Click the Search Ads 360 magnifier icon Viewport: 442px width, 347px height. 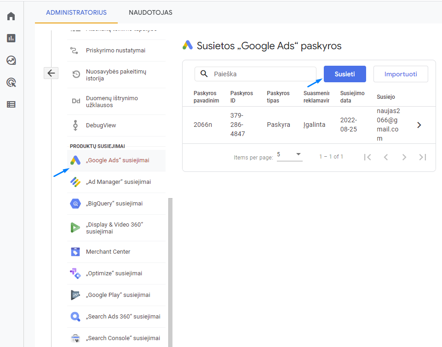(75, 317)
